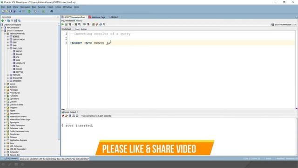Expand the MyConnection node
This screenshot has width=298, height=168.
tap(2, 28)
